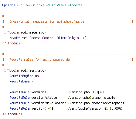136x119 pixels.
Task: Click the "<IfModule mod_rewrite.c>" opening tag
Action: (x=24, y=70)
